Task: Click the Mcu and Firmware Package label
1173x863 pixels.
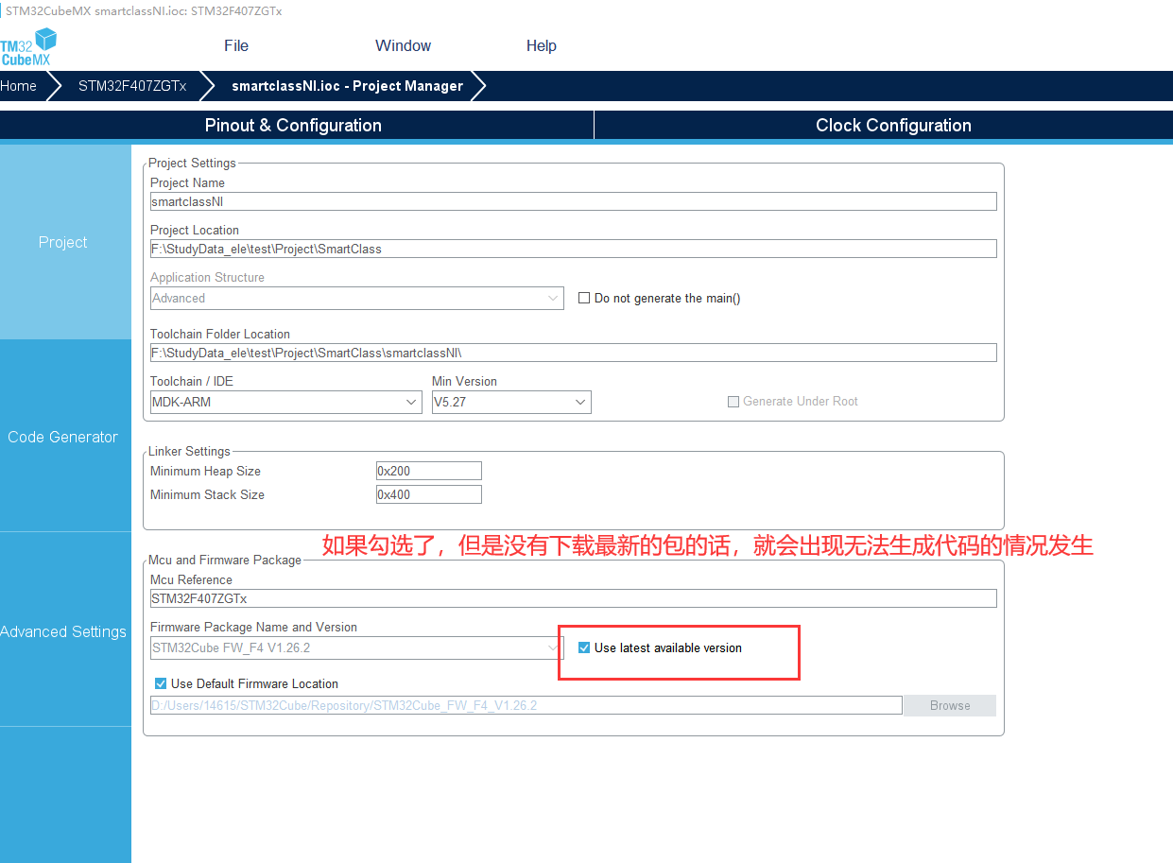Action: point(225,560)
